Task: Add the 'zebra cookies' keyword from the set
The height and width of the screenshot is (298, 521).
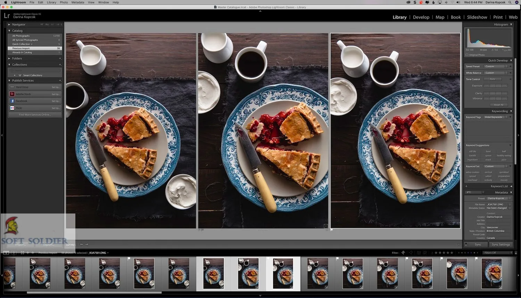Action: tap(473, 172)
